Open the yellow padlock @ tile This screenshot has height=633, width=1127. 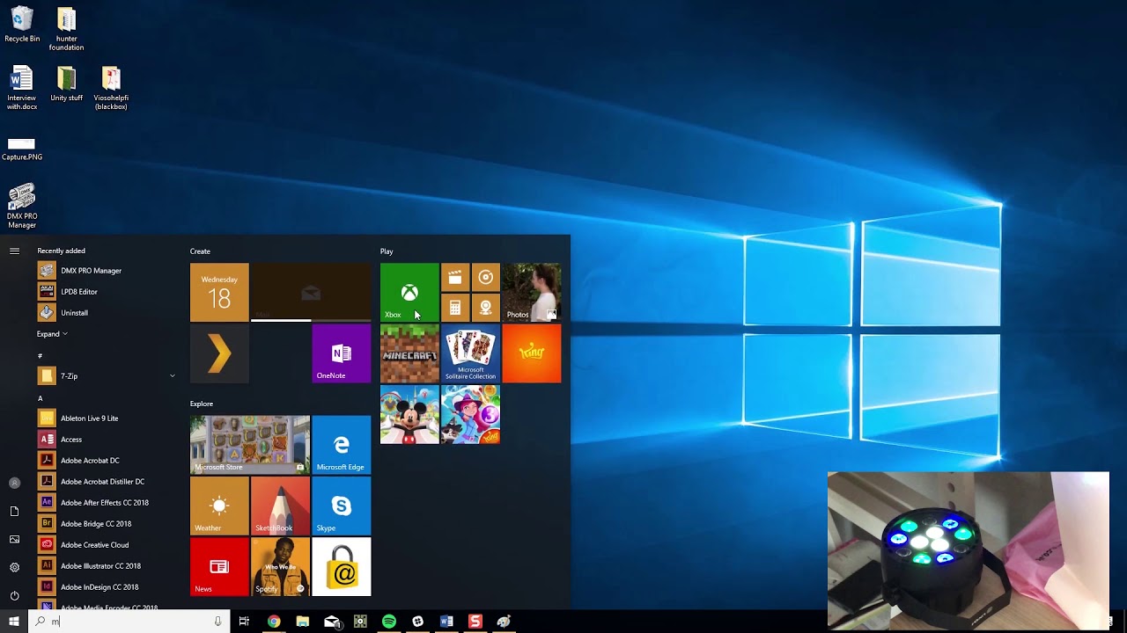click(342, 567)
